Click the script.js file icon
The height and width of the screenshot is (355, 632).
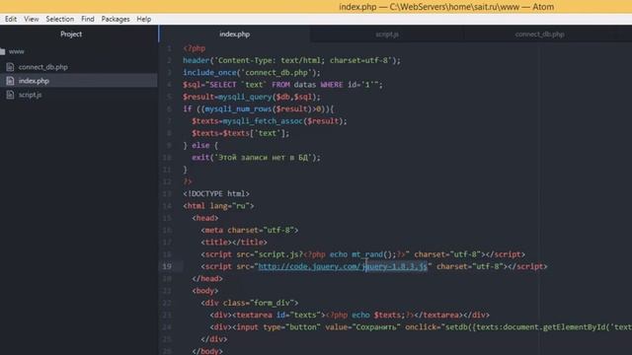10,95
